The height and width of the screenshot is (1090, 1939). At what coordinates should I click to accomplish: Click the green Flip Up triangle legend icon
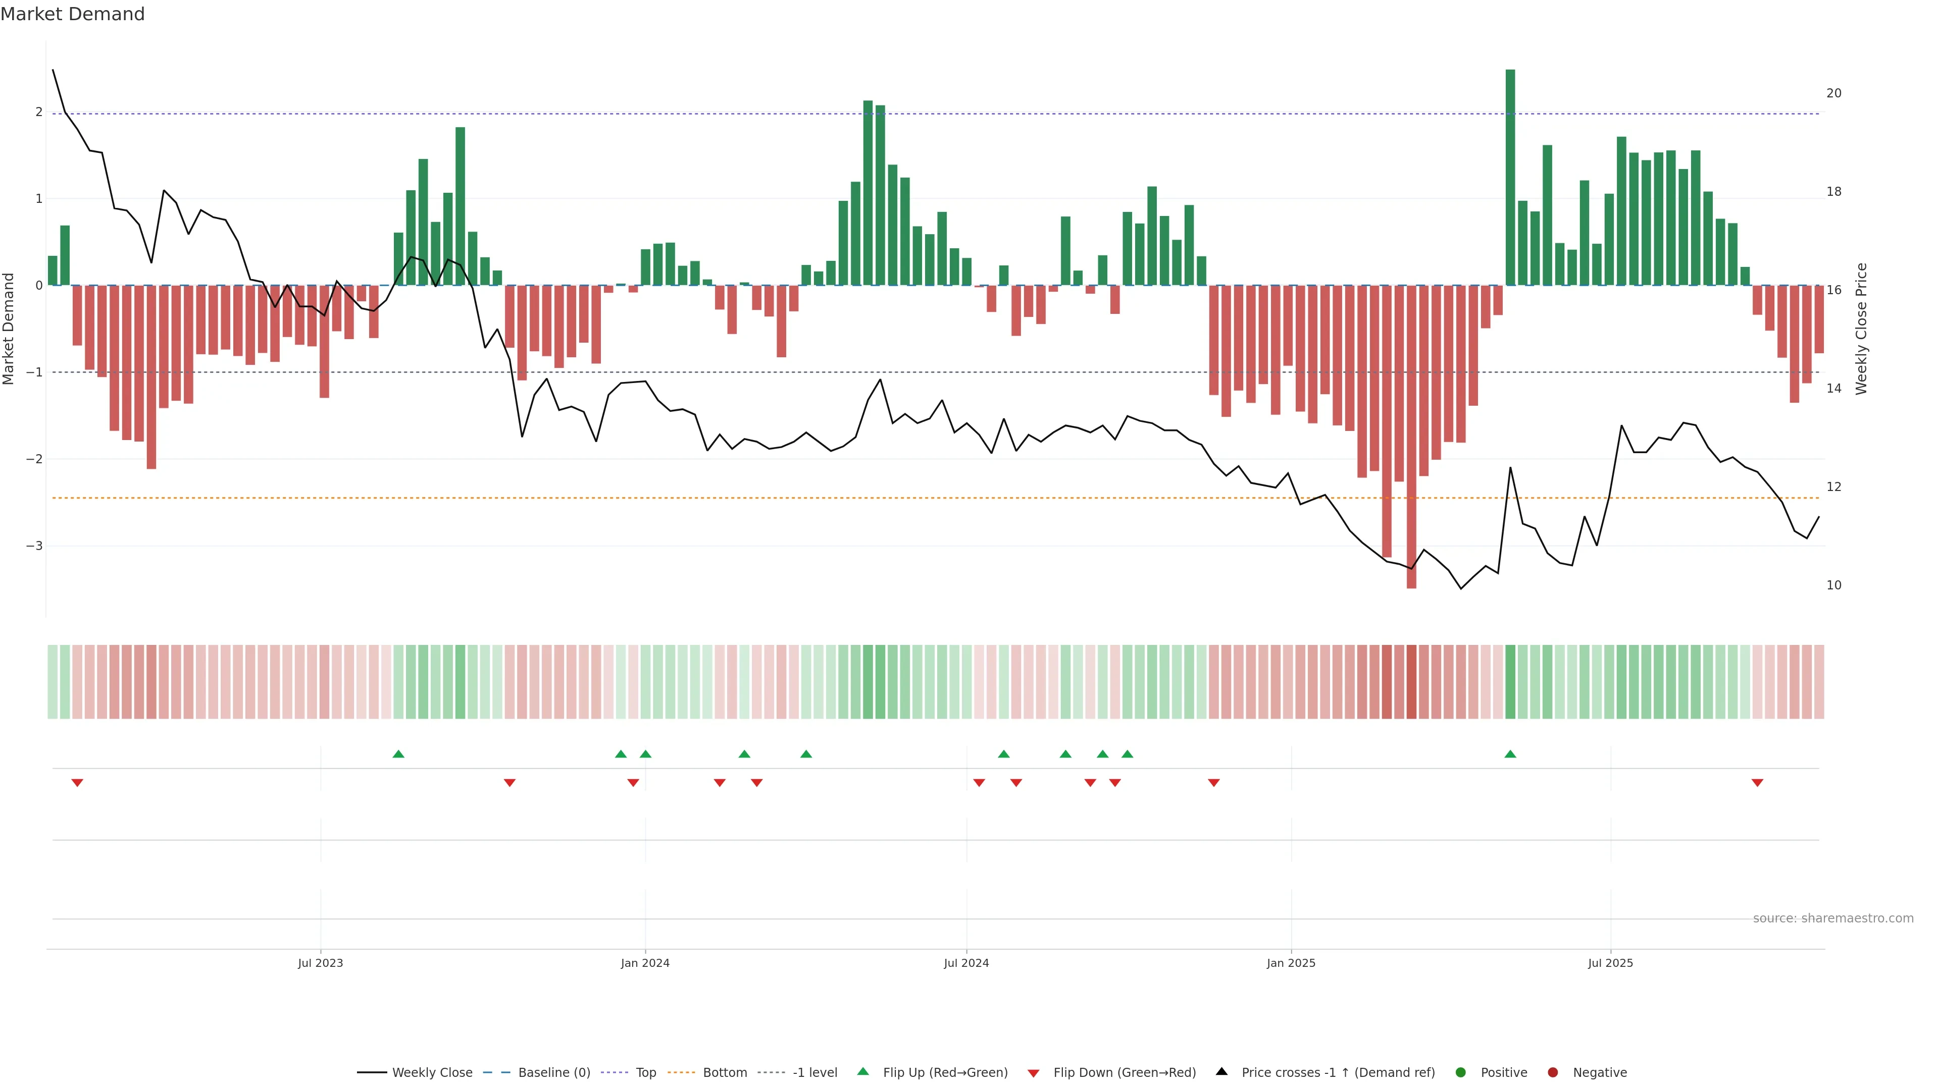coord(862,1071)
